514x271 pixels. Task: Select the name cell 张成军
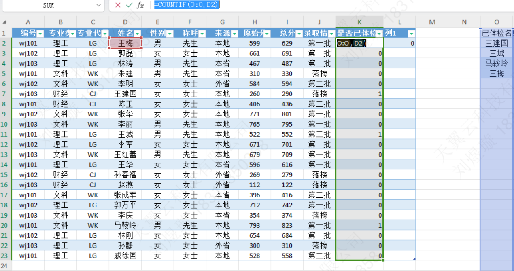(125, 195)
